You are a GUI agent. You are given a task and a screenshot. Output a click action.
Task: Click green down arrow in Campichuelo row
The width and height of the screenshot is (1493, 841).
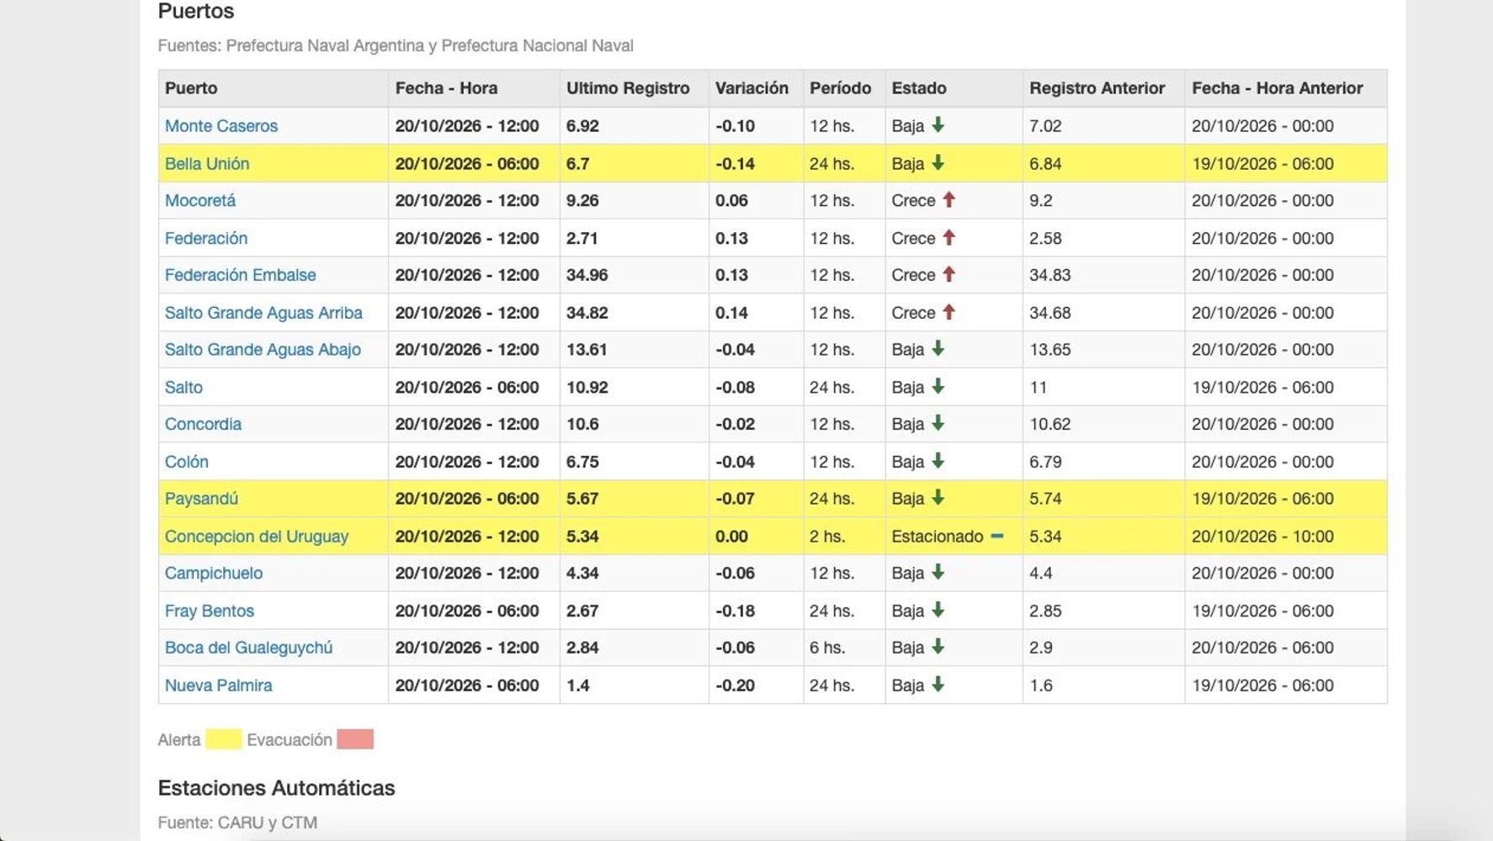tap(938, 573)
